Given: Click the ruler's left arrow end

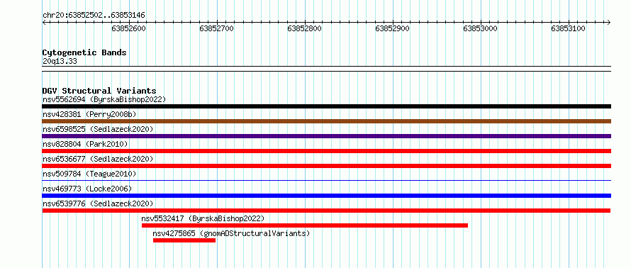Looking at the screenshot, I should (x=44, y=23).
